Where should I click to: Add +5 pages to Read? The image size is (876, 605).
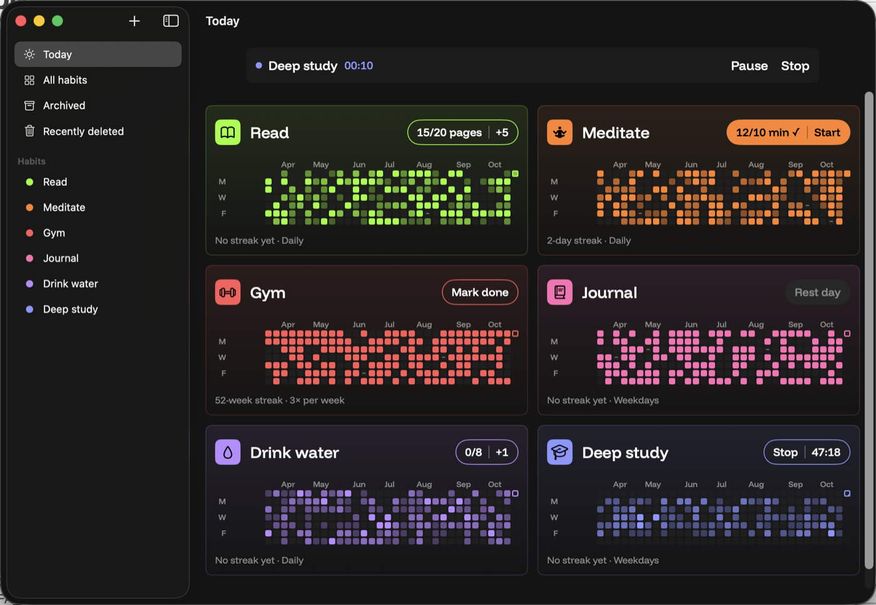[x=502, y=133]
